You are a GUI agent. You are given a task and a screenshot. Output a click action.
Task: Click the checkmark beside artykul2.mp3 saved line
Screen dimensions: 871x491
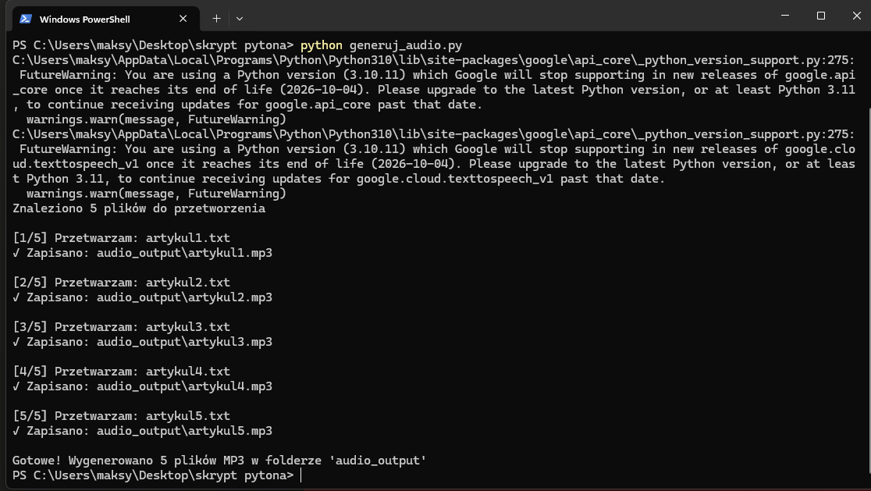(17, 297)
